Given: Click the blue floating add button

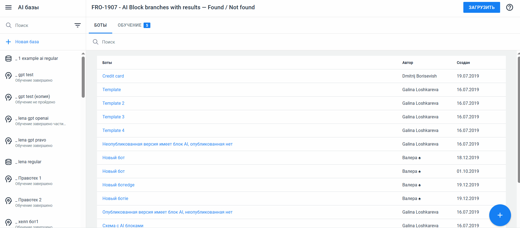Looking at the screenshot, I should click(500, 215).
